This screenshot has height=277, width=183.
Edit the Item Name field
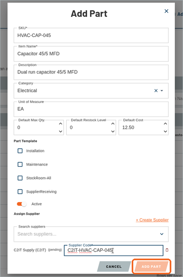91,54
